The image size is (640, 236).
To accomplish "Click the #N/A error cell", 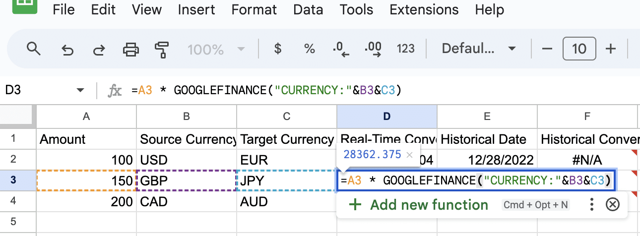I will tap(587, 160).
